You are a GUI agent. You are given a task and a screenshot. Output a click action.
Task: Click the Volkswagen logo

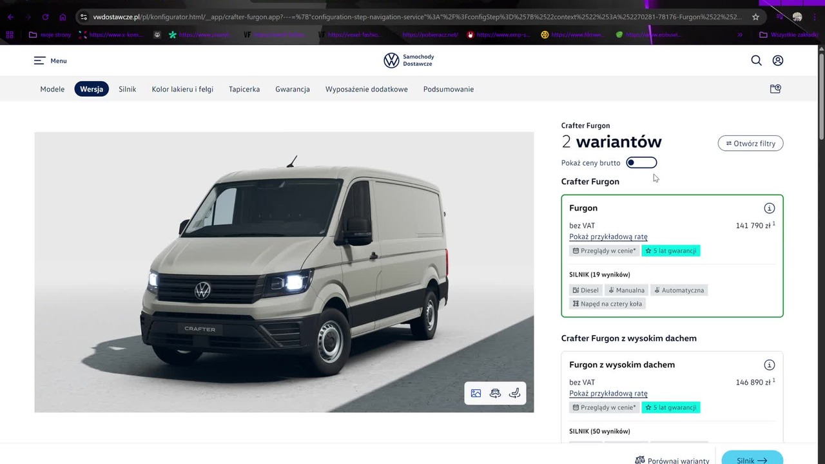pyautogui.click(x=391, y=61)
